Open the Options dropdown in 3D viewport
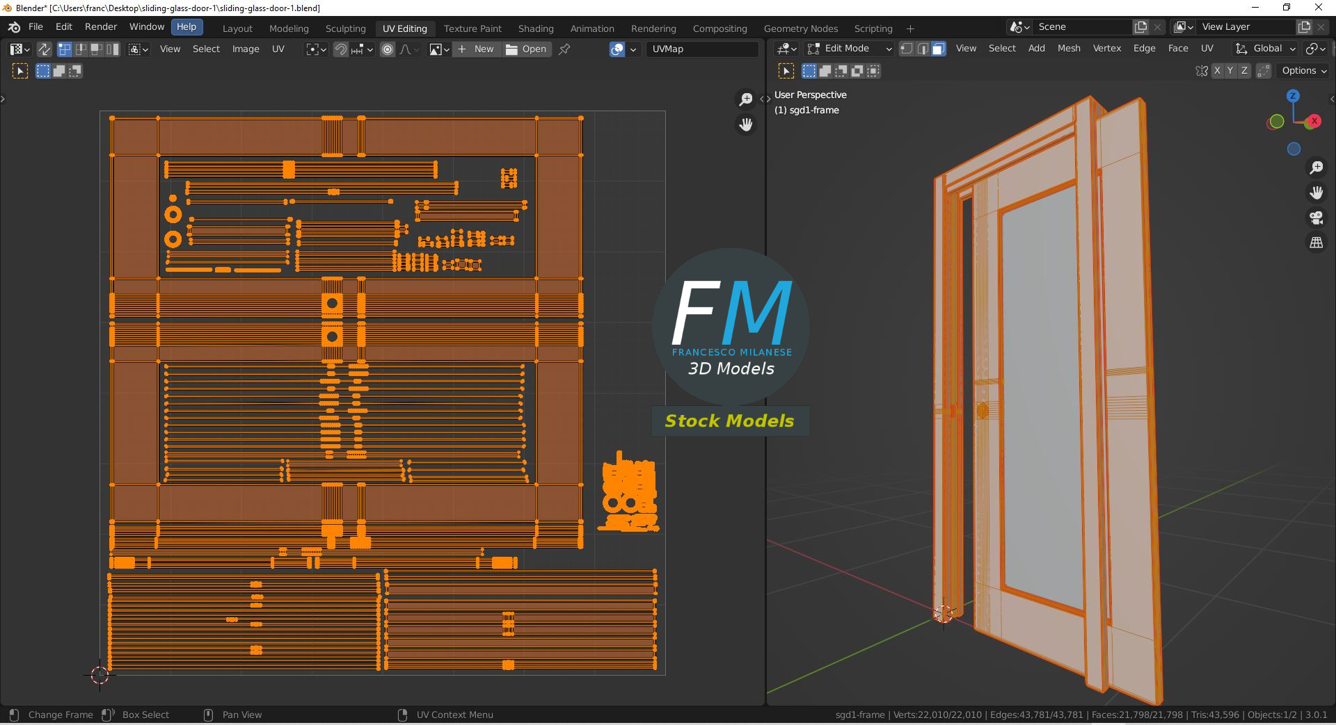The height and width of the screenshot is (725, 1336). click(x=1304, y=71)
